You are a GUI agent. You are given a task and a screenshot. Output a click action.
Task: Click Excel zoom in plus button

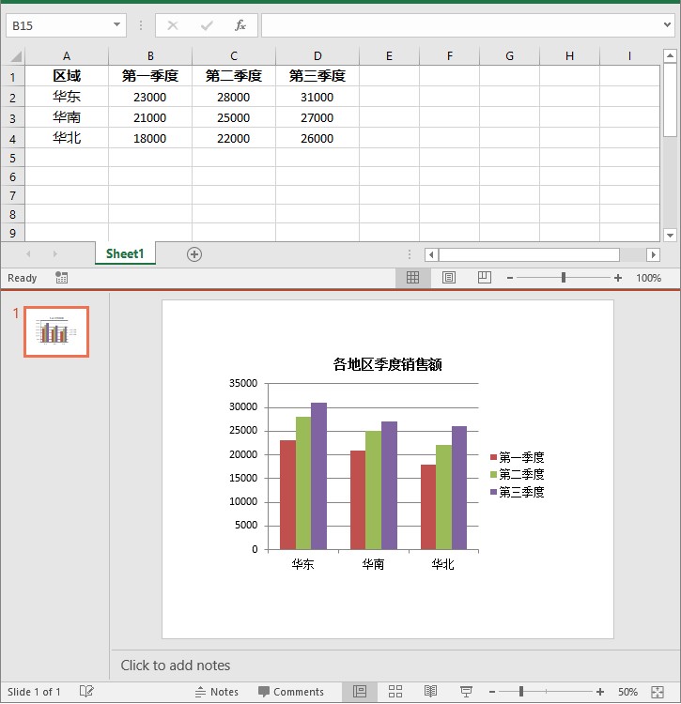point(618,278)
